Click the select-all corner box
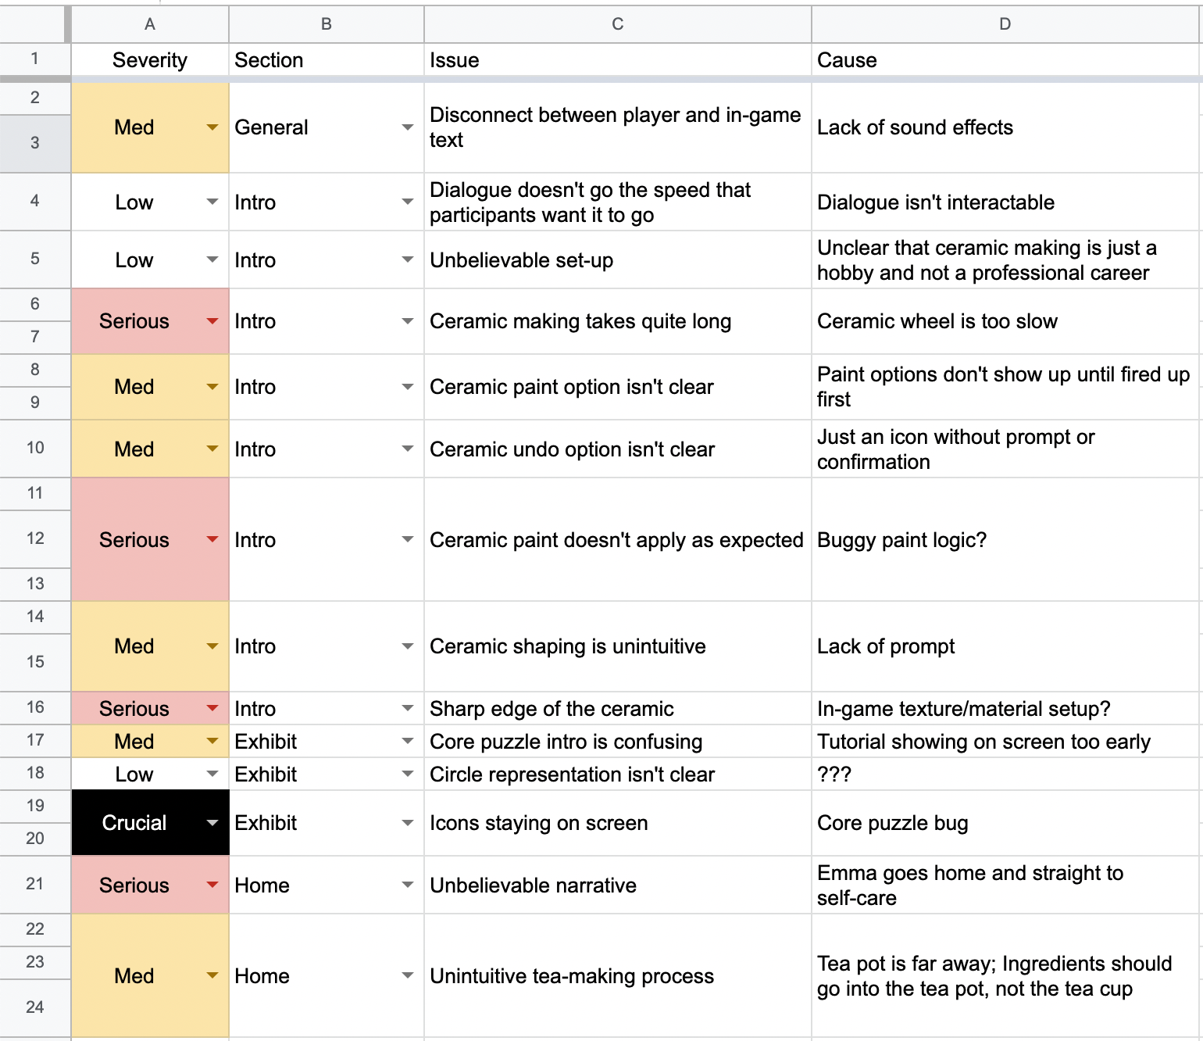1203x1041 pixels. [35, 24]
